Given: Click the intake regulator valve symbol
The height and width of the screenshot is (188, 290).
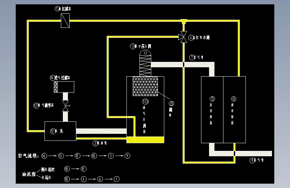Looking at the screenshot, I should pyautogui.click(x=66, y=106).
